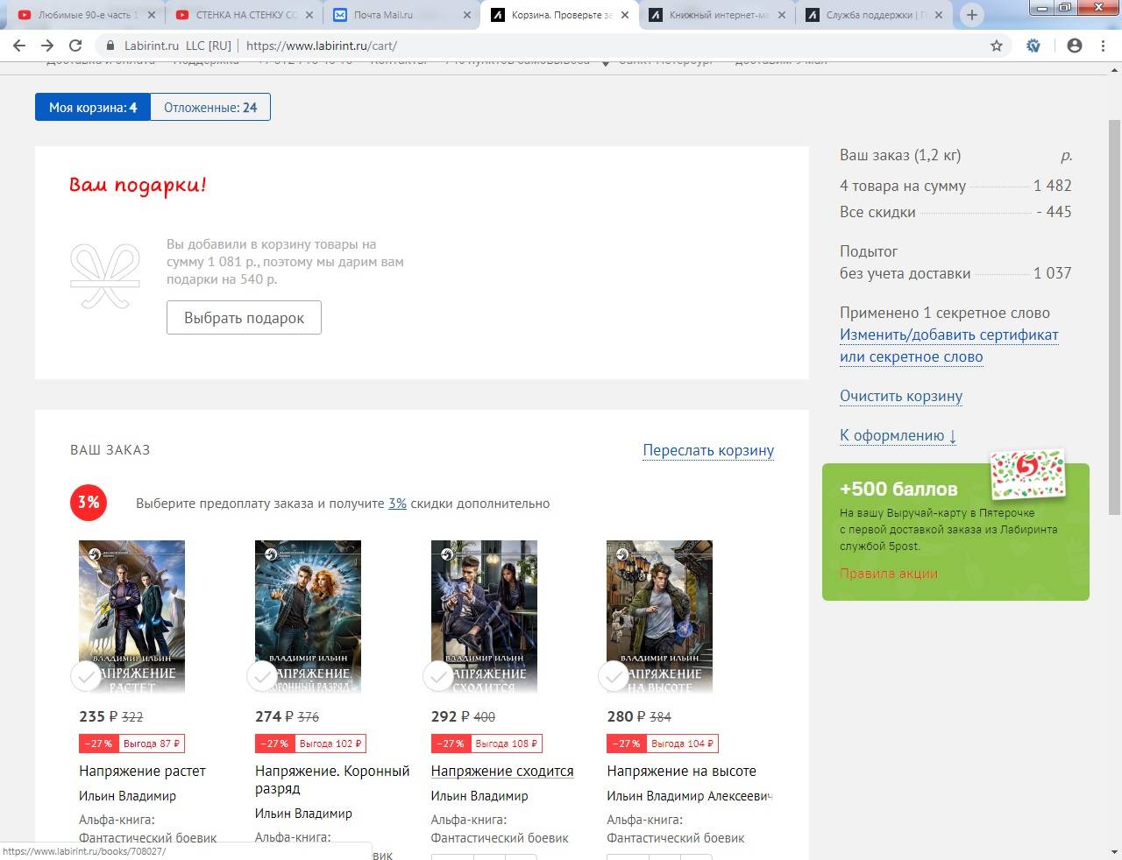Select 'Моя корзина: 4' tab

point(93,107)
